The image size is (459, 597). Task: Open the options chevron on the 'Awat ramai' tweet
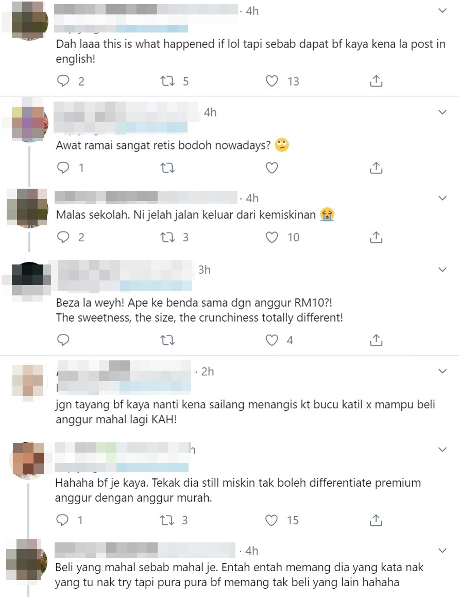pos(442,112)
